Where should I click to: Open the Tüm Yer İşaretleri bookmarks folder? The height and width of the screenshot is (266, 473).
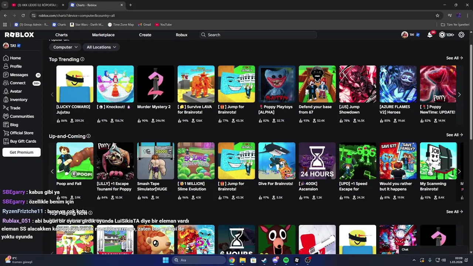[x=456, y=24]
